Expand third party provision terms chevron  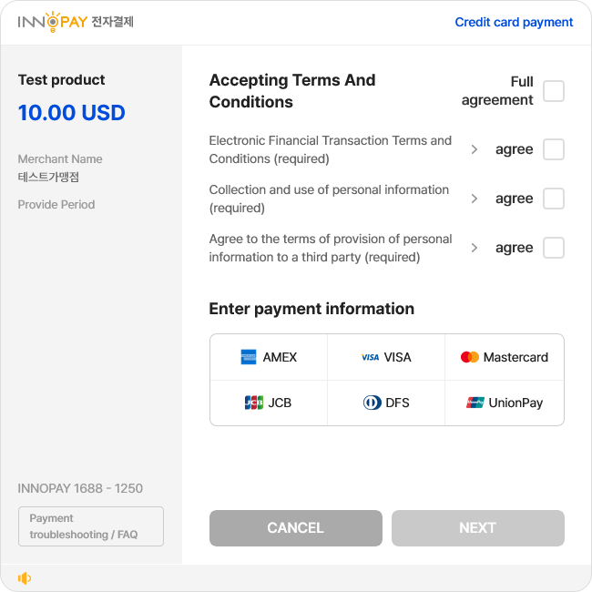(x=475, y=248)
